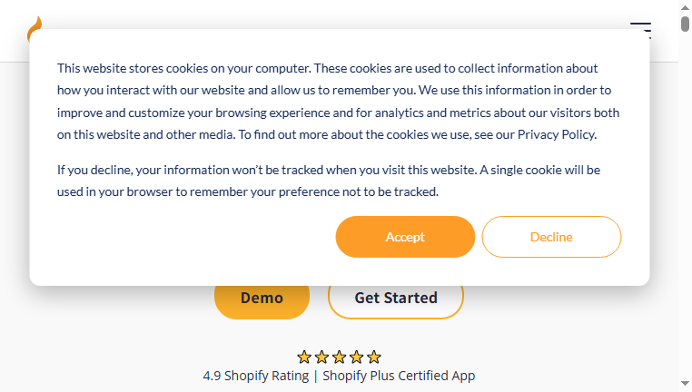Click the empty scrollbar track below thumb
692x392 pixels.
point(685,203)
